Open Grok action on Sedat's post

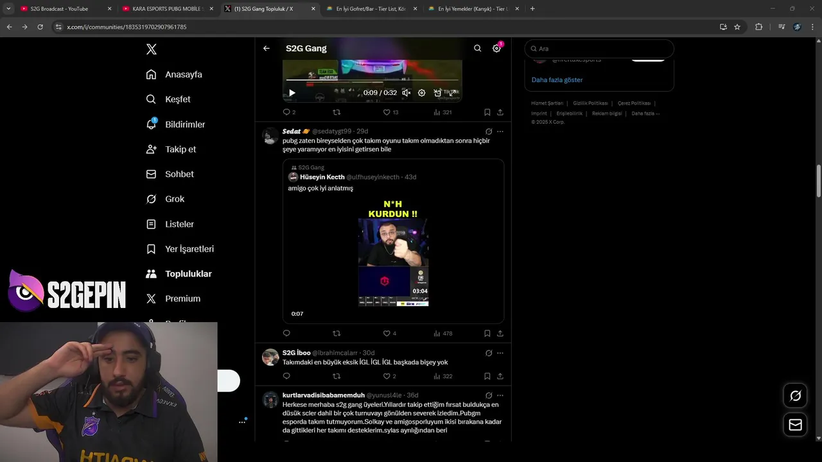[489, 132]
